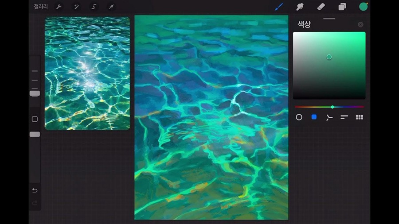399x224 pixels.
Task: Switch to the Classic color picker tab
Action: tap(314, 117)
